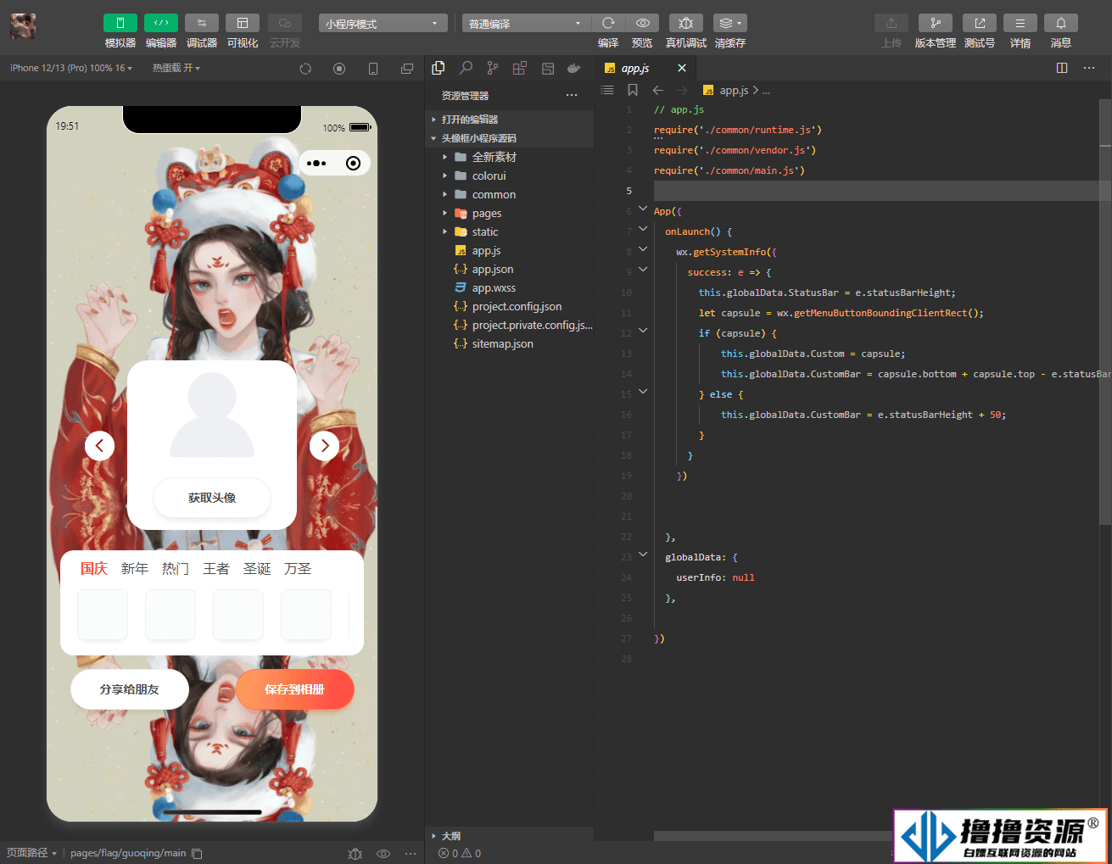Navigate back in editor history
This screenshot has height=864, width=1112.
(658, 90)
